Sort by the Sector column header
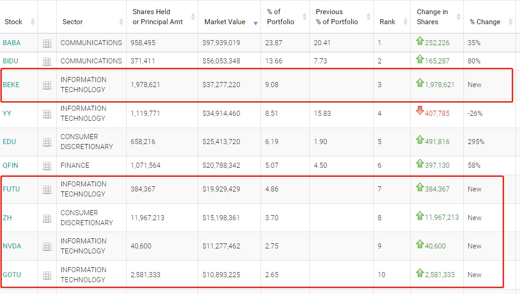The image size is (520, 294). click(73, 22)
